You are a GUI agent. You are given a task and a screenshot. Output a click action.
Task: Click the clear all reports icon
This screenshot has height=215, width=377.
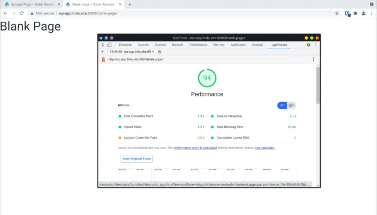pos(160,52)
